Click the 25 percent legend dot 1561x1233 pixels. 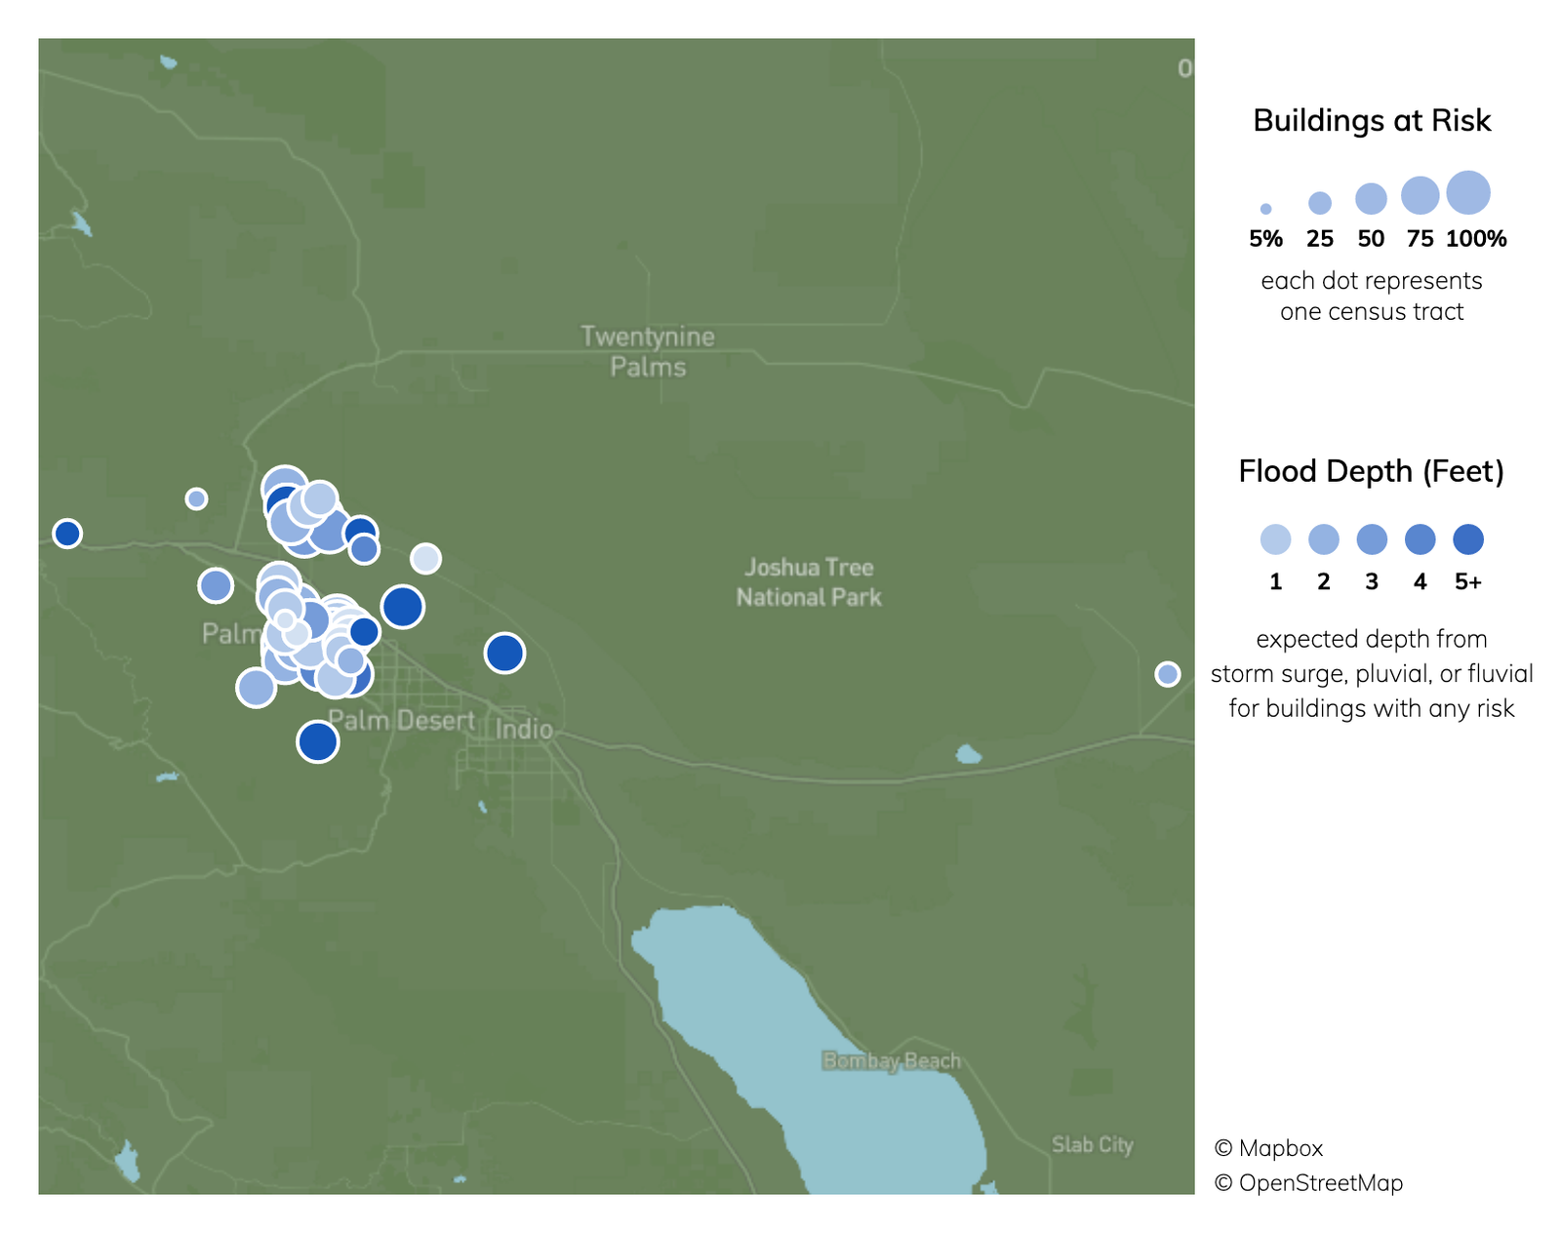(x=1320, y=203)
